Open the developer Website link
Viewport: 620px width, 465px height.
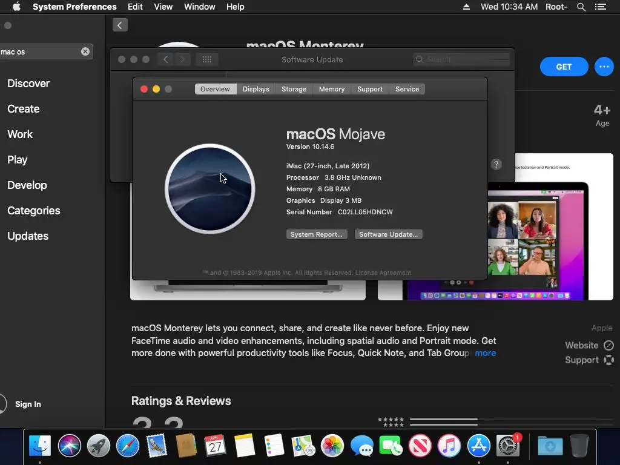(x=589, y=345)
